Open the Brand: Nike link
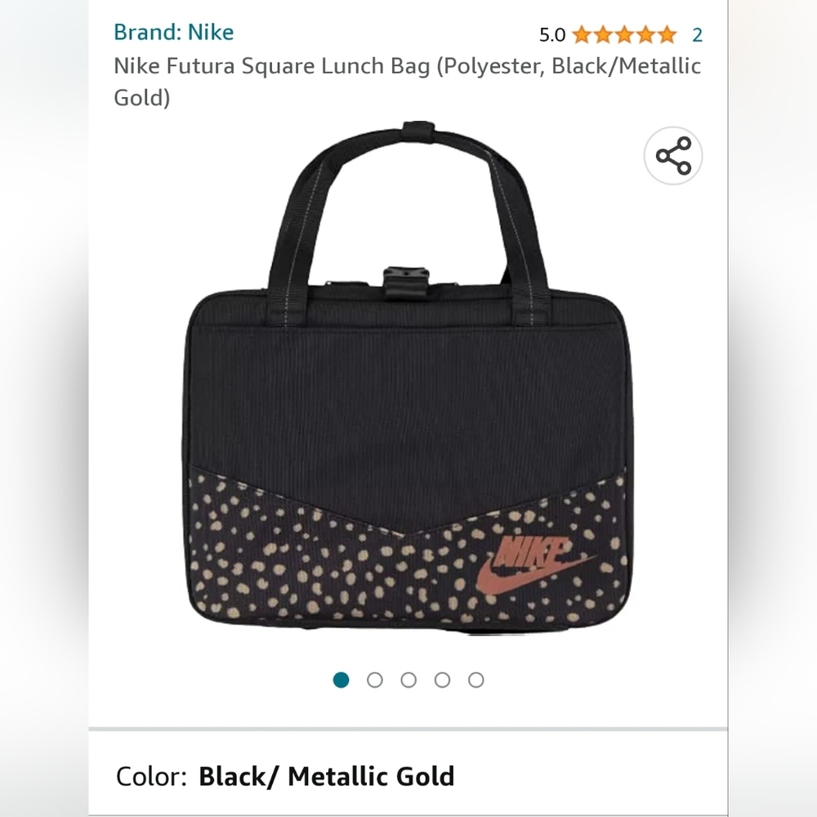Viewport: 817px width, 817px height. pyautogui.click(x=173, y=33)
